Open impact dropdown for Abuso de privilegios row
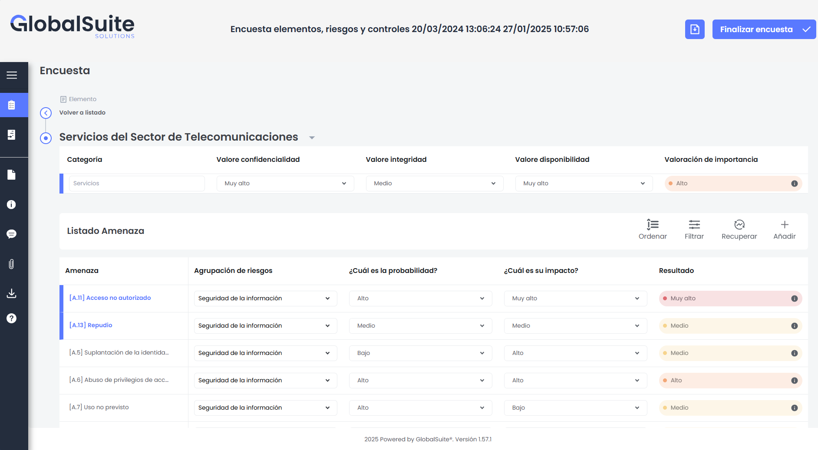This screenshot has width=818, height=450. pos(575,380)
